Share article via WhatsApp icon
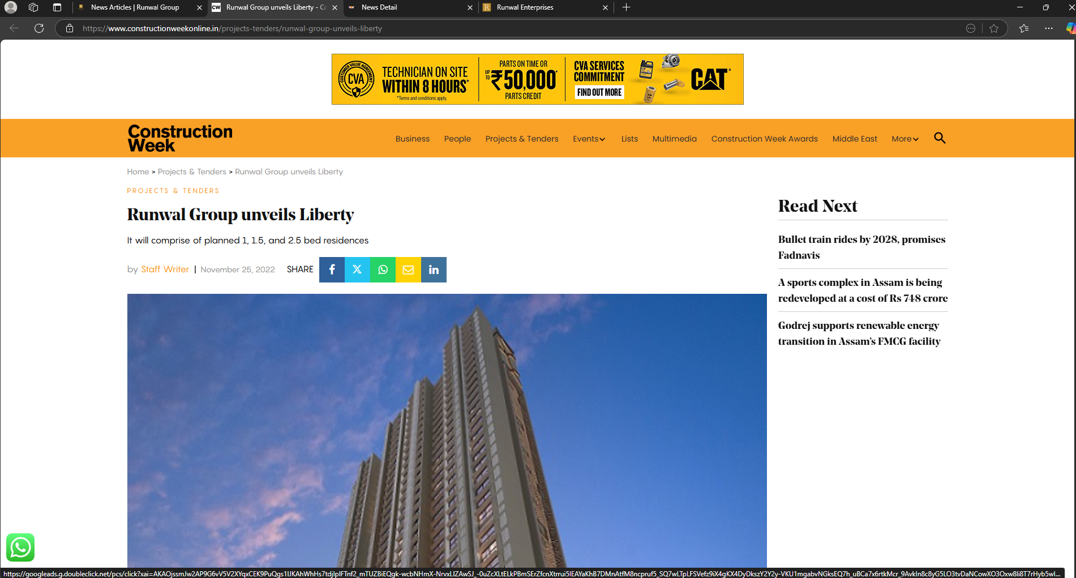Image resolution: width=1076 pixels, height=578 pixels. (x=383, y=269)
